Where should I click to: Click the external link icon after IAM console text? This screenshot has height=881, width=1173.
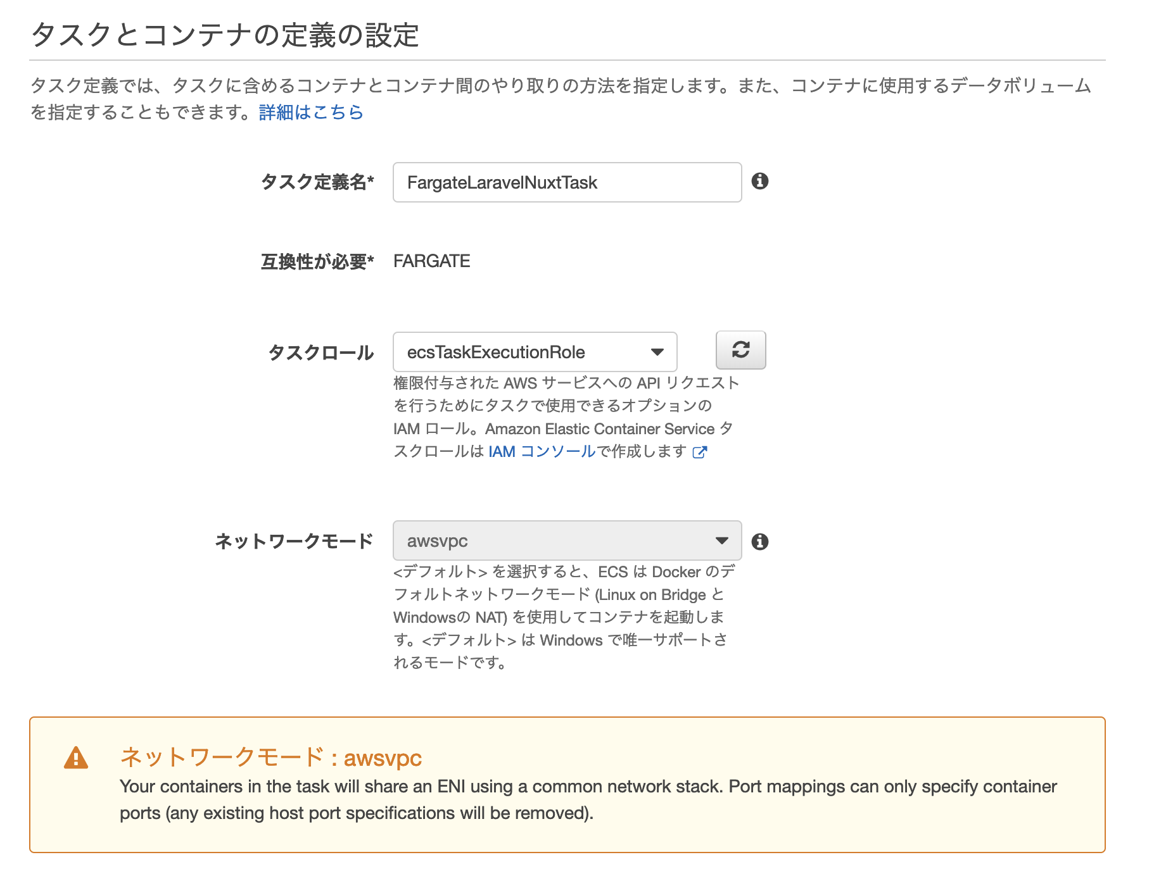[700, 452]
